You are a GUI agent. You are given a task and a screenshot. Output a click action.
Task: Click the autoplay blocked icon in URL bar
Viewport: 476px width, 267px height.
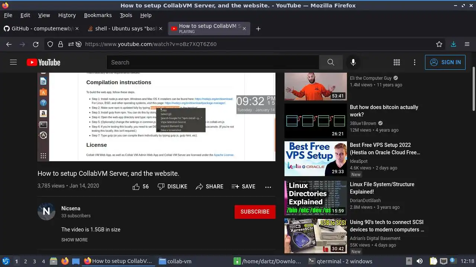tap(78, 44)
